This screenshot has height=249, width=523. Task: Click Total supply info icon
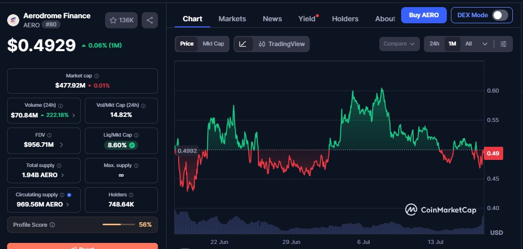point(59,165)
